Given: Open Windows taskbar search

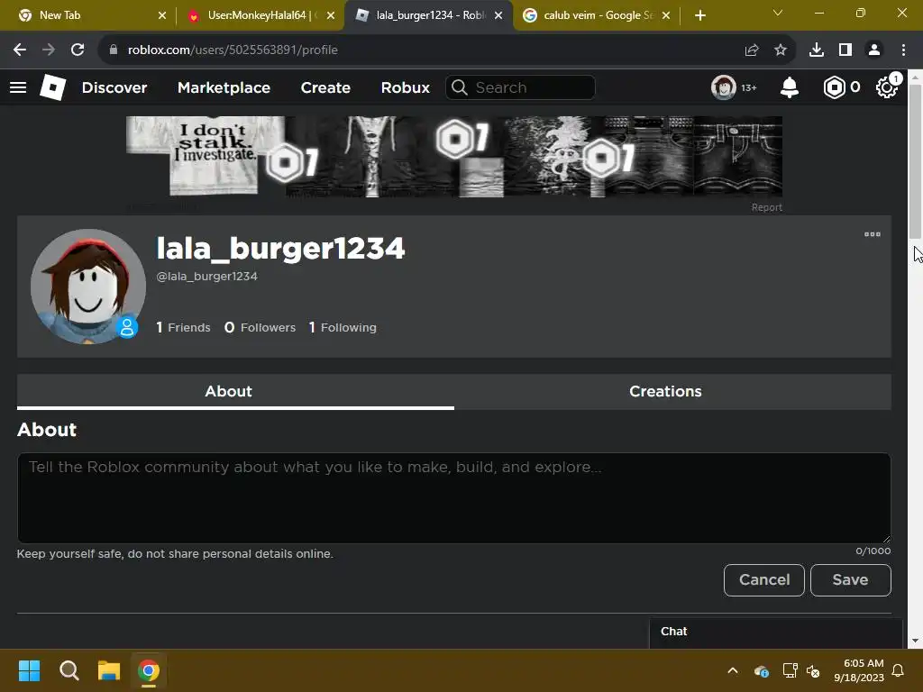Looking at the screenshot, I should 69,670.
